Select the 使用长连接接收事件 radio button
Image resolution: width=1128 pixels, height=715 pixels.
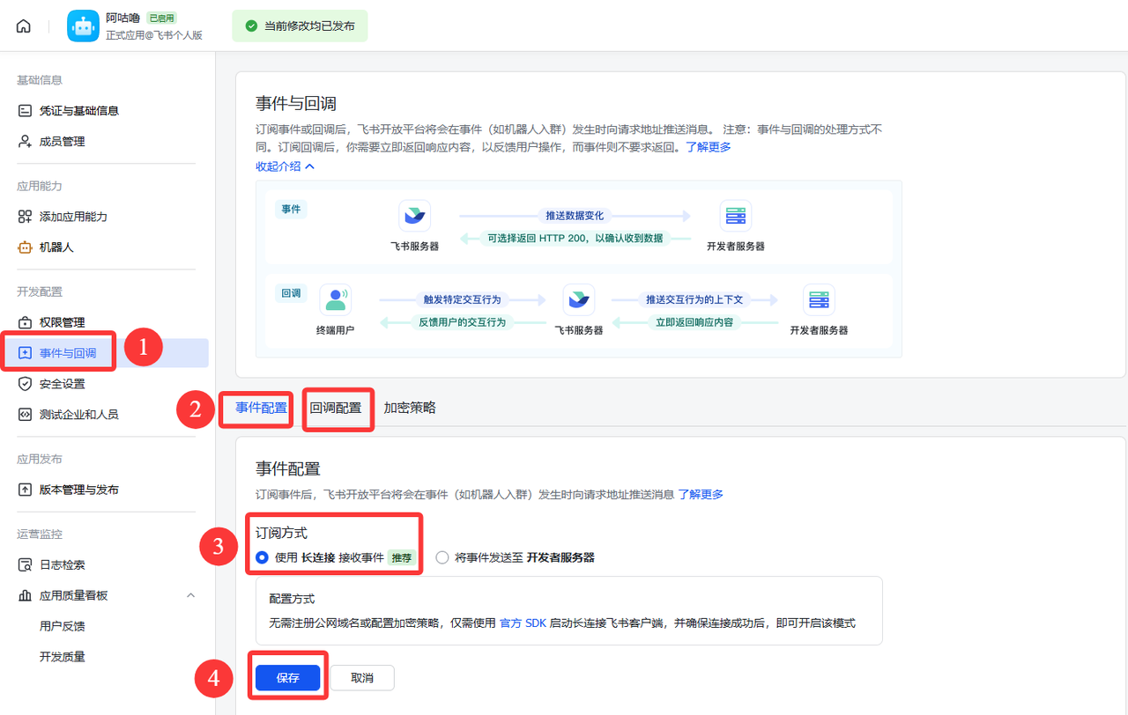[263, 557]
